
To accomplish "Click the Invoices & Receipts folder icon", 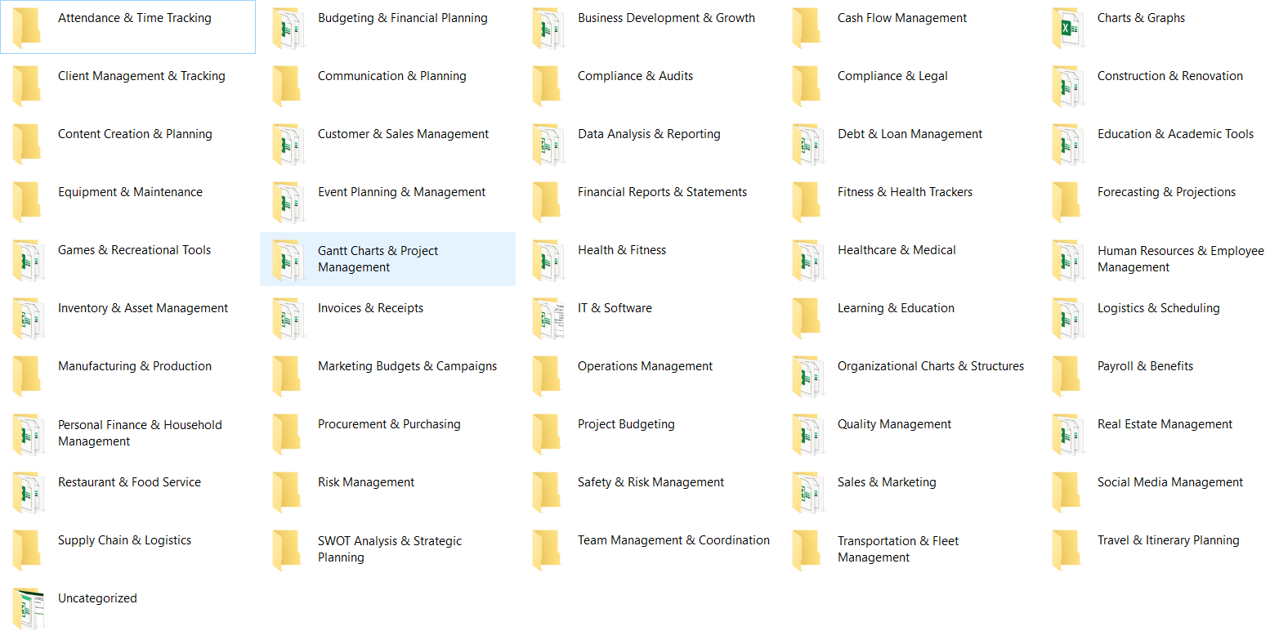I will (287, 318).
